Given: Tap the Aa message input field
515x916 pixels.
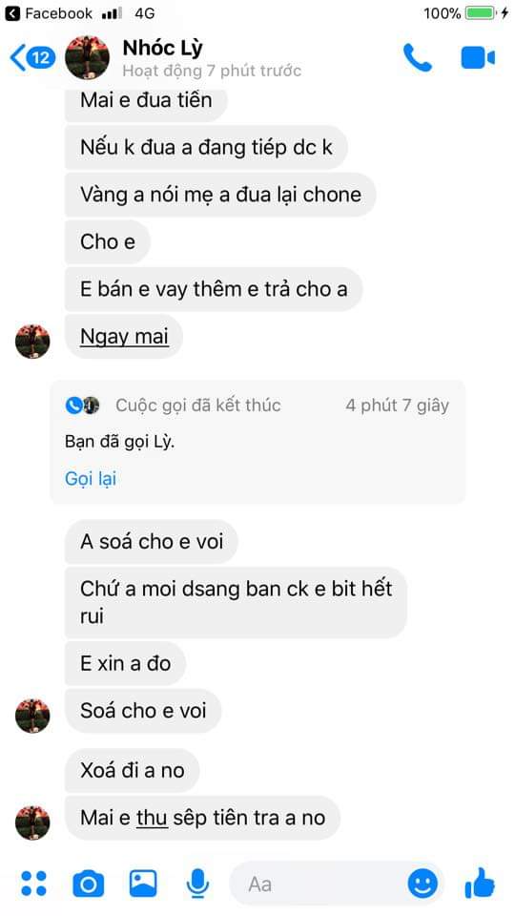Looking at the screenshot, I should 319,884.
